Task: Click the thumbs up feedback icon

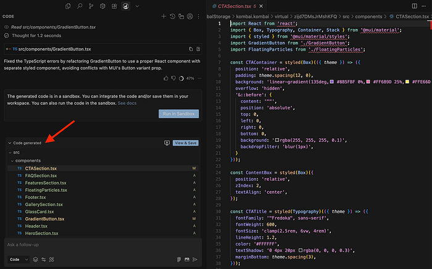Action: coord(166,78)
